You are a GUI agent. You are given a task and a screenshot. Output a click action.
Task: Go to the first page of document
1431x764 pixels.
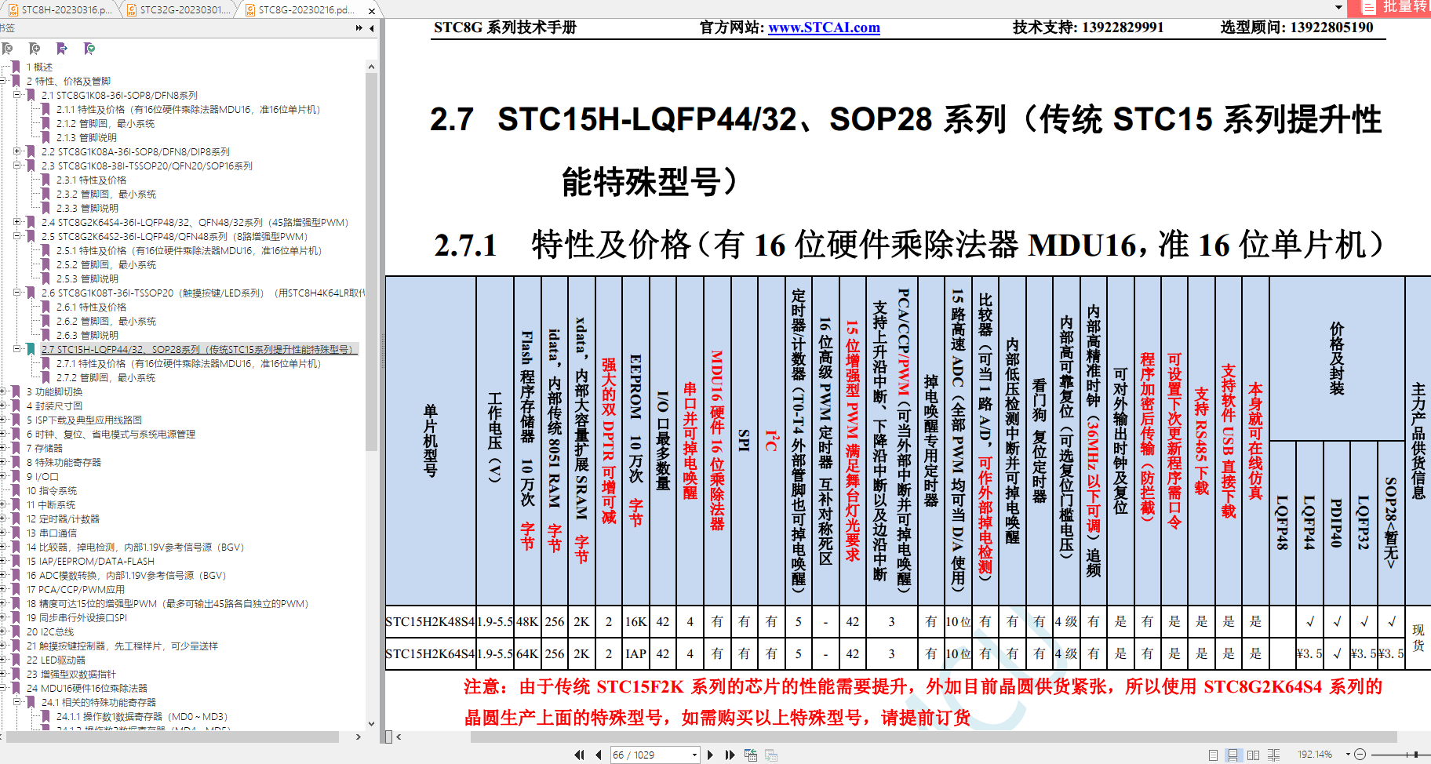point(579,755)
